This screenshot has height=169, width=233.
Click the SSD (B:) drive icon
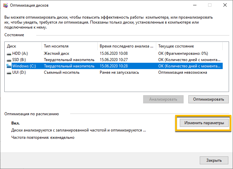point(9,60)
